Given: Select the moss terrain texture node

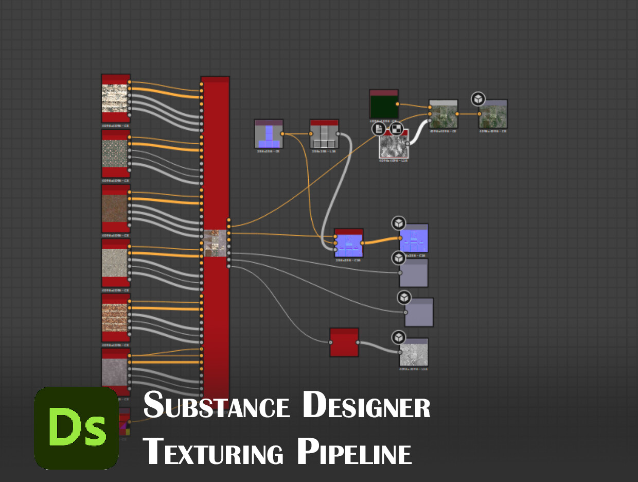Looking at the screenshot, I should click(444, 113).
